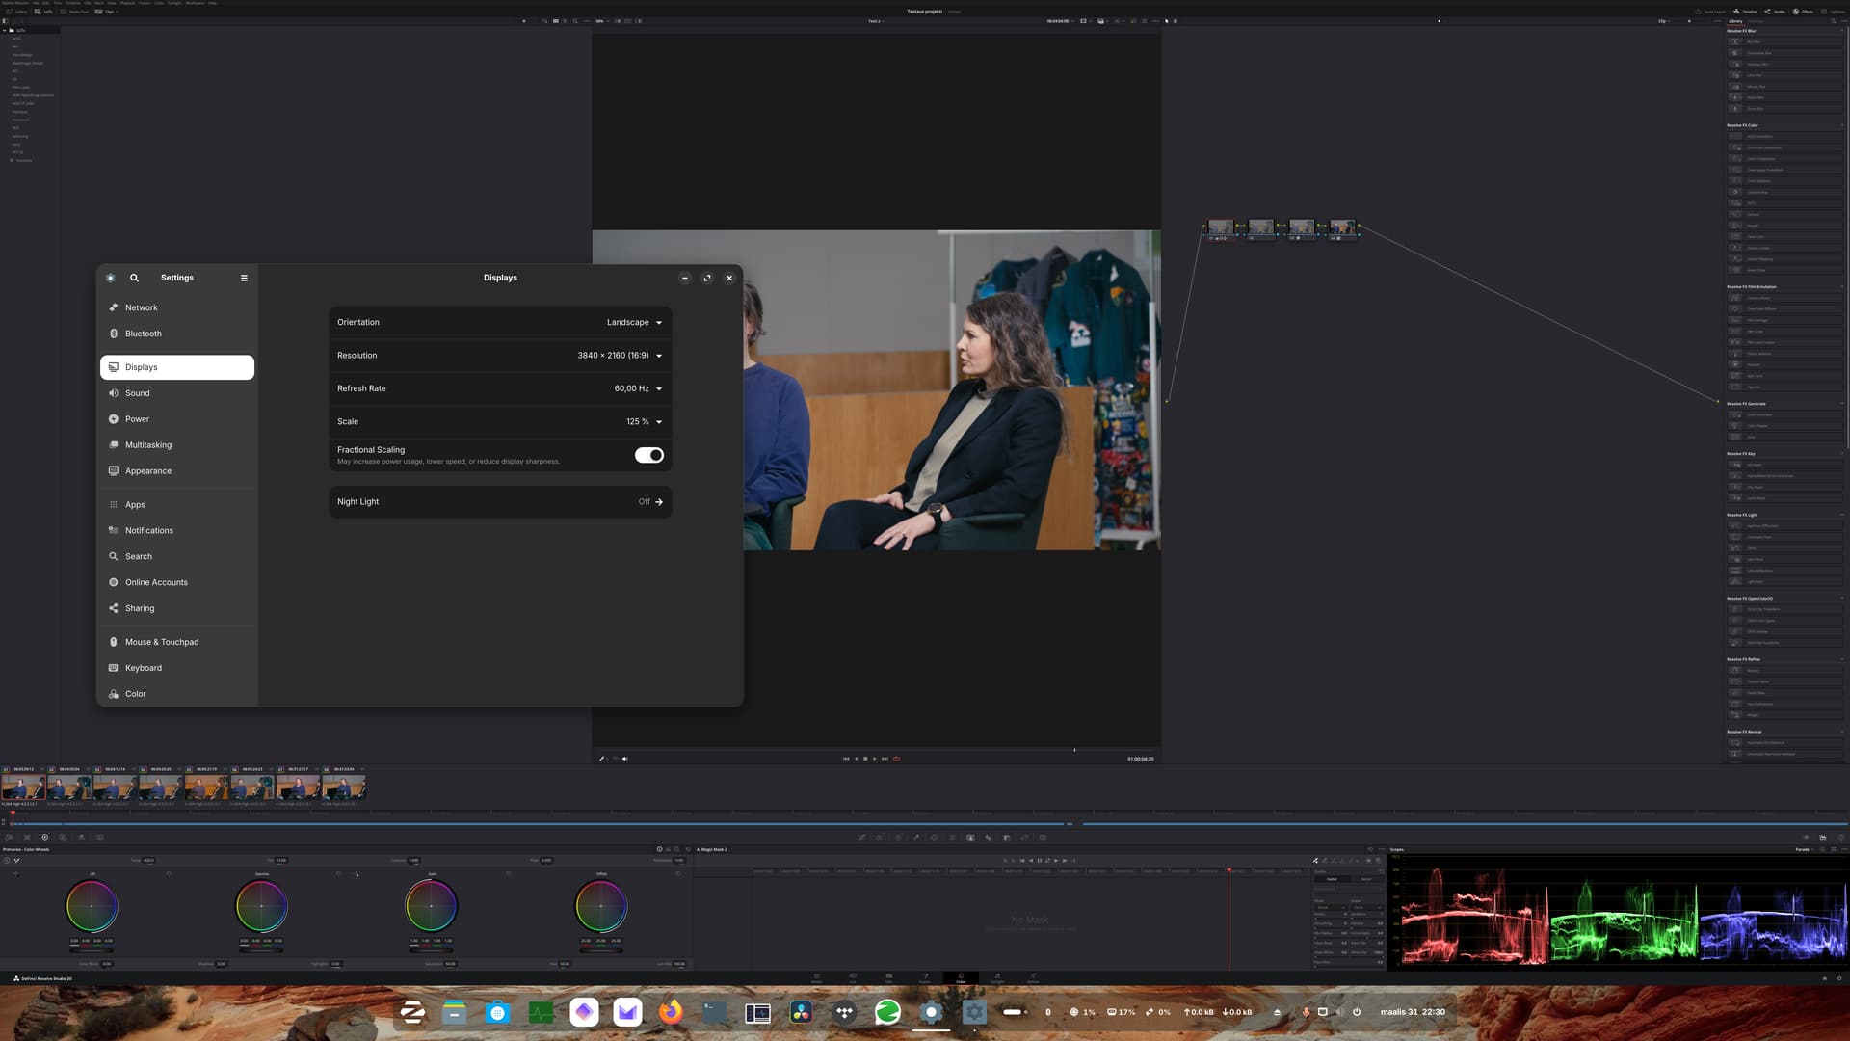1850x1041 pixels.
Task: Toggle the Fractional Scaling switch
Action: tap(648, 455)
